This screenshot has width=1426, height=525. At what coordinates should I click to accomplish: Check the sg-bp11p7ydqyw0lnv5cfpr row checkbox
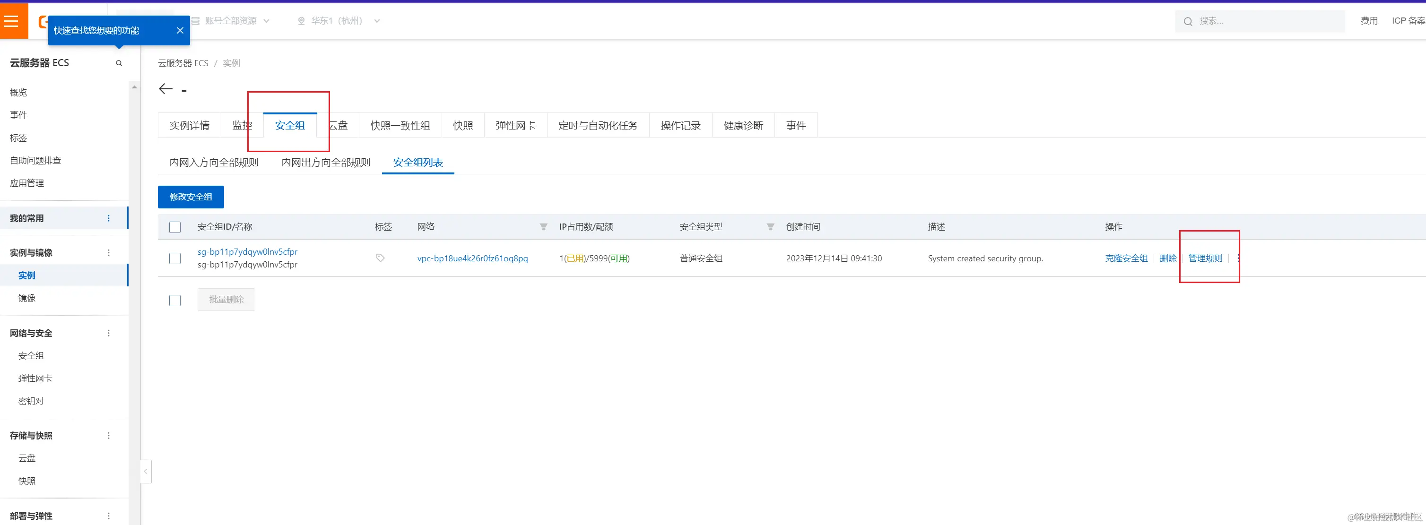(175, 258)
